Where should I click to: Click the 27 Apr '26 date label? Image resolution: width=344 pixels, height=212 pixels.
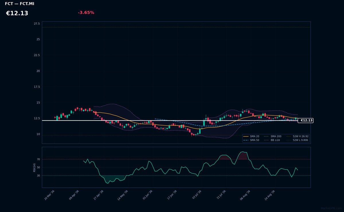click(x=98, y=195)
